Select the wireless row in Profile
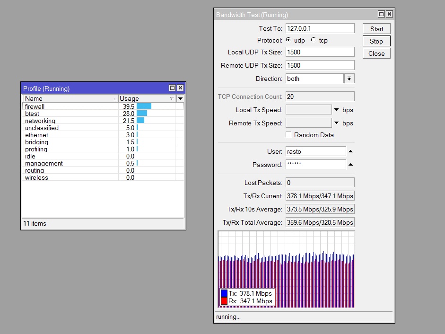445x334 pixels. coord(103,177)
